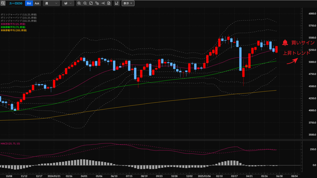317x178 pixels.
Task: Click the ユーロE50 symbol name
Action: [16, 3]
